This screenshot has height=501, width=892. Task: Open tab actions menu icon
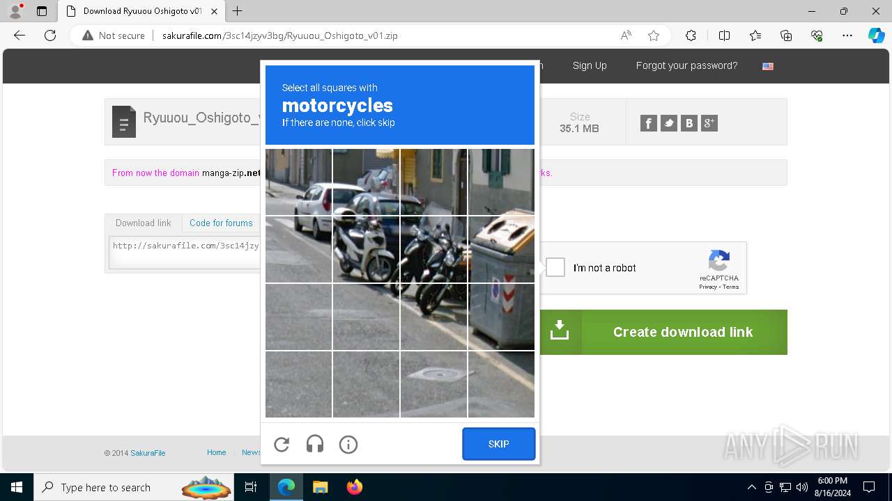click(x=42, y=11)
